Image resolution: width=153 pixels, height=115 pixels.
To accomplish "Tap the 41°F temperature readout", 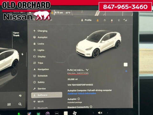I will click(x=68, y=13).
